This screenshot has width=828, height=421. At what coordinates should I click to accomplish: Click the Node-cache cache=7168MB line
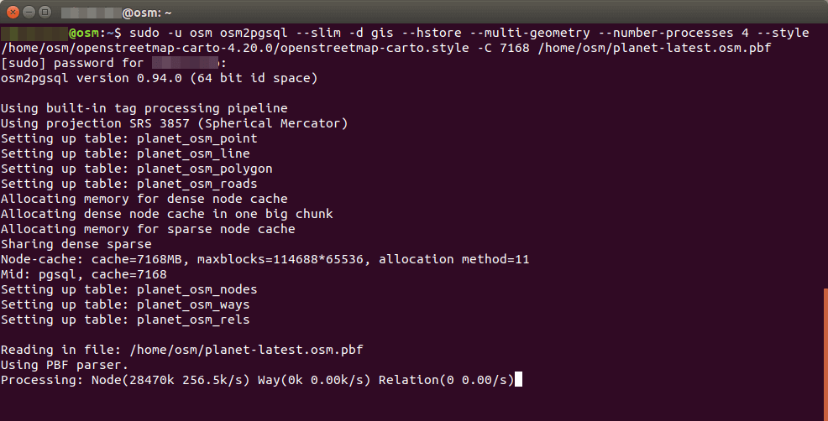pos(265,259)
